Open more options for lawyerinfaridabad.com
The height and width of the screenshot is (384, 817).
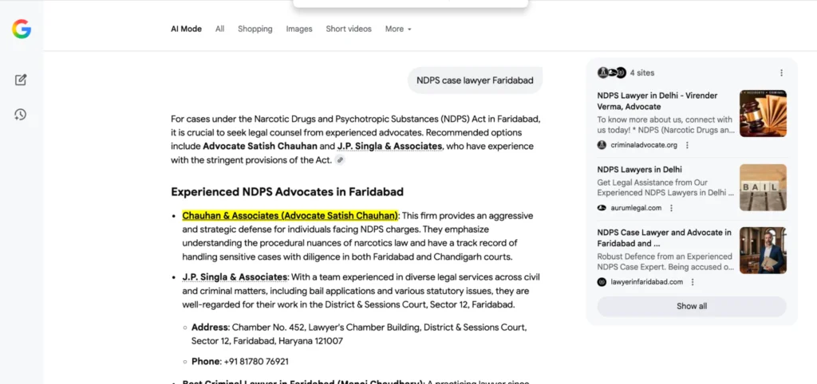(x=693, y=282)
